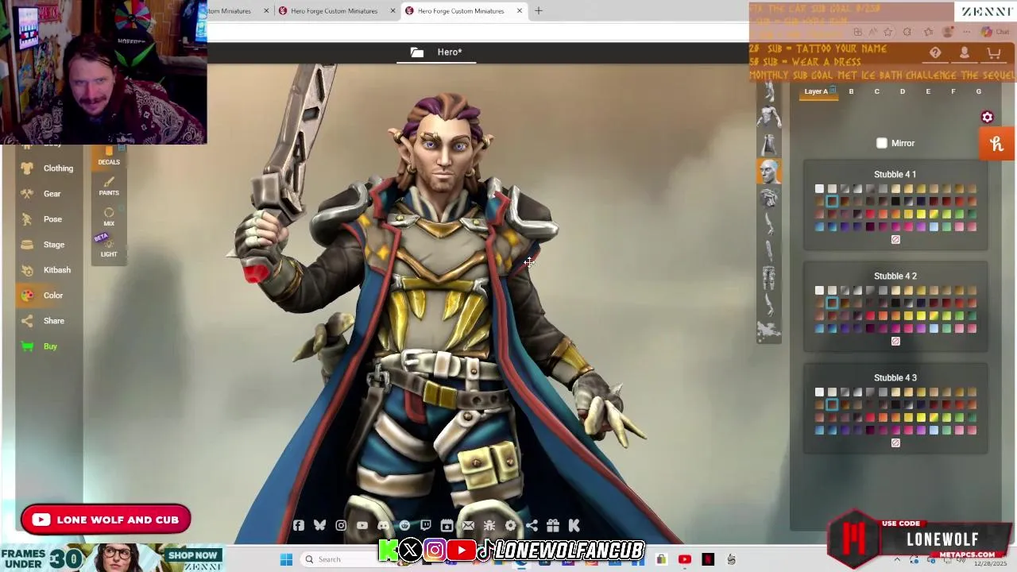Open the shopping cart icon
The image size is (1017, 572).
(x=994, y=53)
